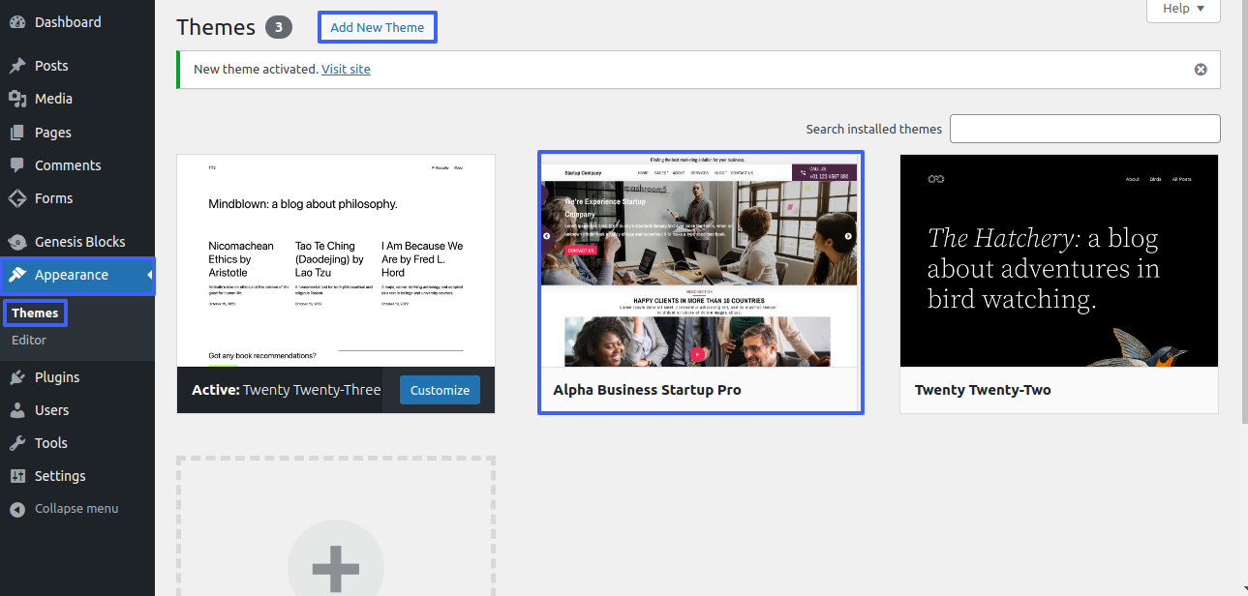Open the Themes submenu item
The height and width of the screenshot is (596, 1248).
[x=35, y=313]
